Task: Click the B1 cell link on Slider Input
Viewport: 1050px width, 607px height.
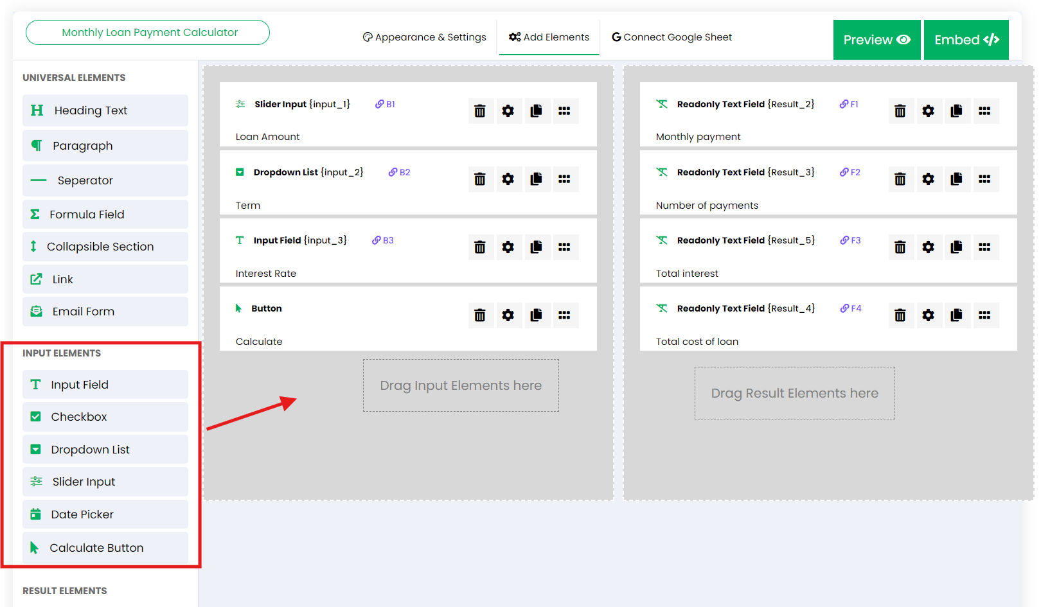Action: pos(386,104)
